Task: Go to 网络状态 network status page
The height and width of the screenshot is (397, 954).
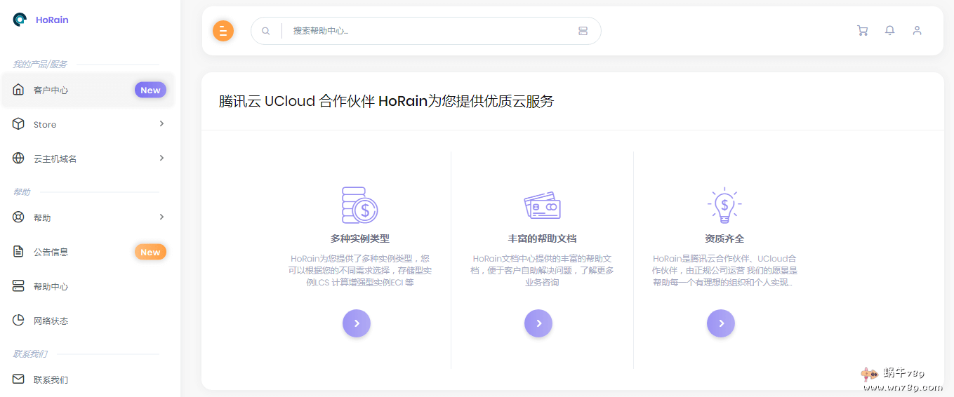Action: click(x=51, y=321)
